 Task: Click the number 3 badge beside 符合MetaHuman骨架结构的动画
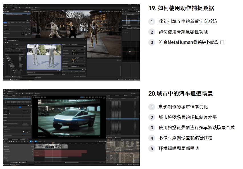click(152, 42)
